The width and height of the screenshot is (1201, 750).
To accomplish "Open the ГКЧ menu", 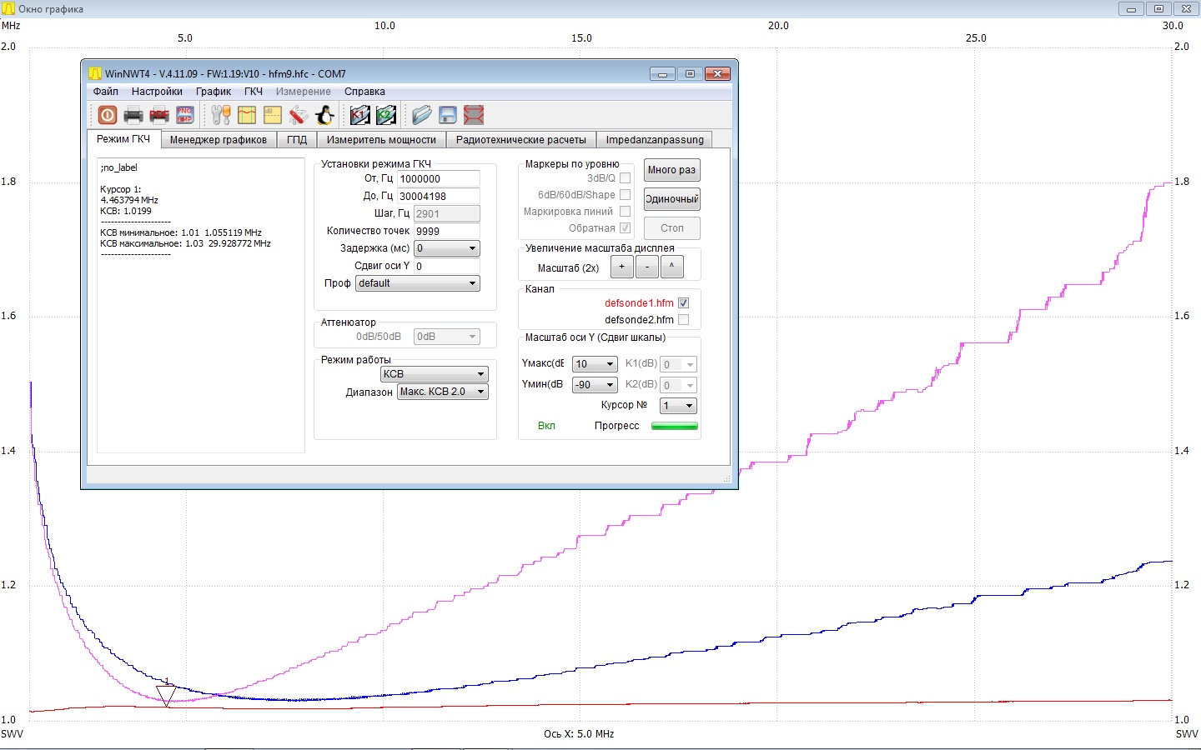I will pyautogui.click(x=254, y=92).
